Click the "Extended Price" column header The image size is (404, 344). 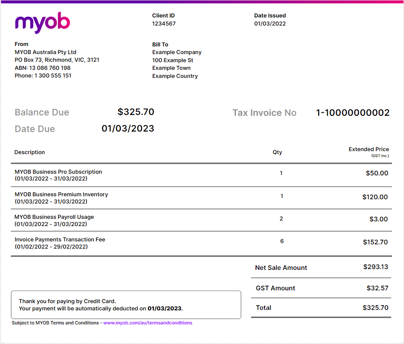coord(369,149)
